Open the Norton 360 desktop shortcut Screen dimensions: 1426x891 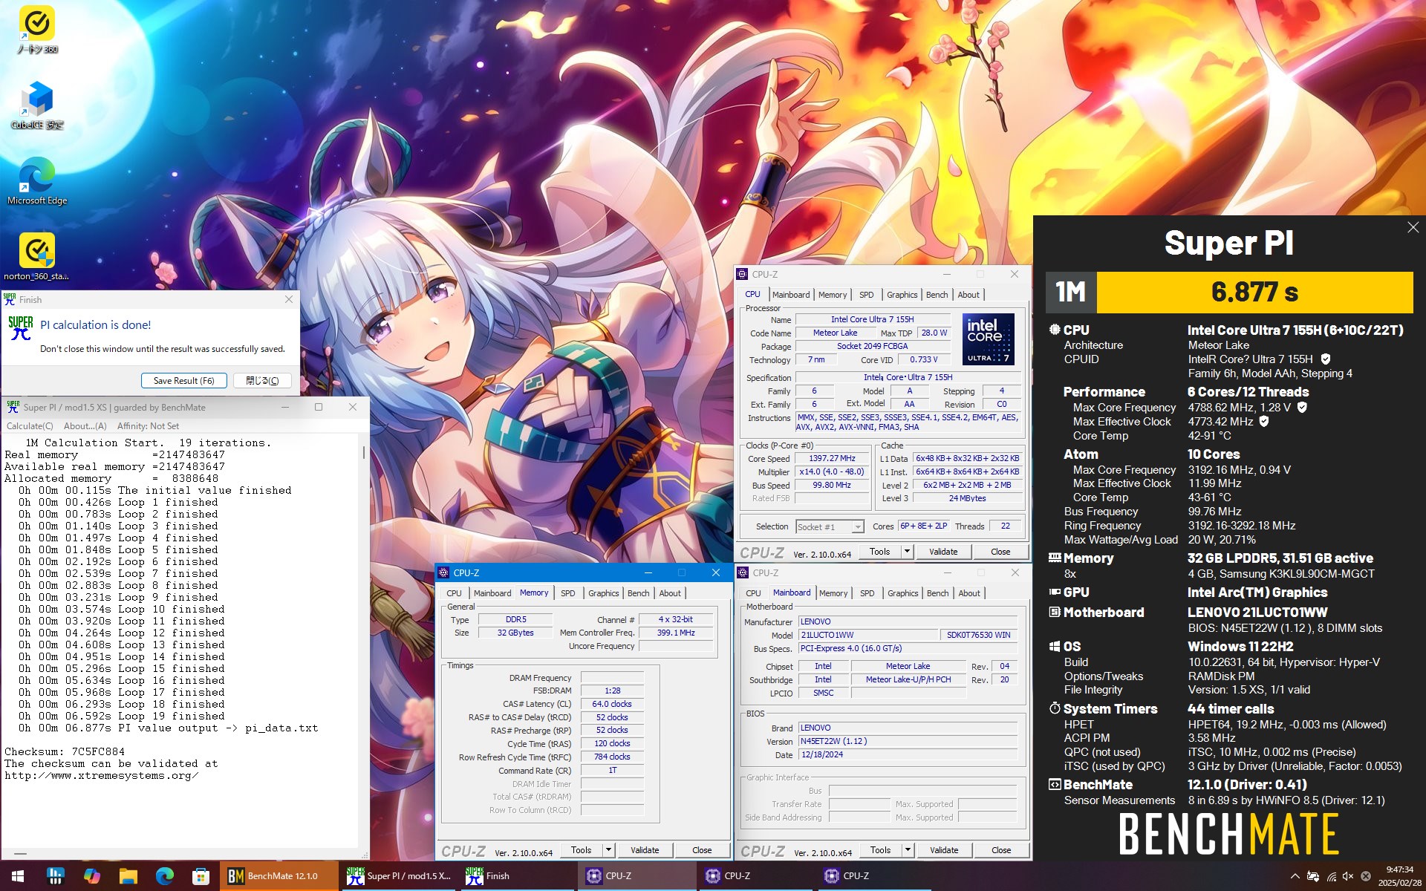pyautogui.click(x=37, y=30)
